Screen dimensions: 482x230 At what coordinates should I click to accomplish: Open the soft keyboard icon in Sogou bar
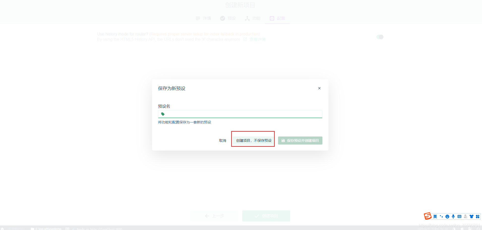459,216
